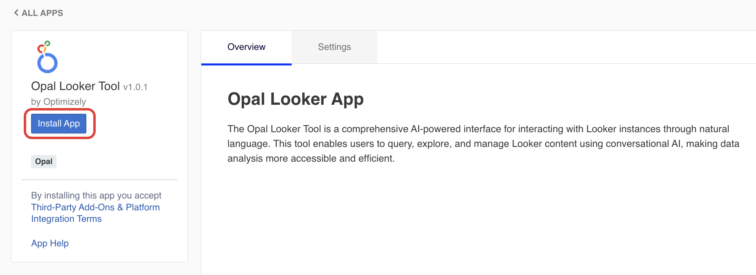Image resolution: width=756 pixels, height=275 pixels.
Task: Click "By installing this app you accept" text
Action: pyautogui.click(x=96, y=196)
